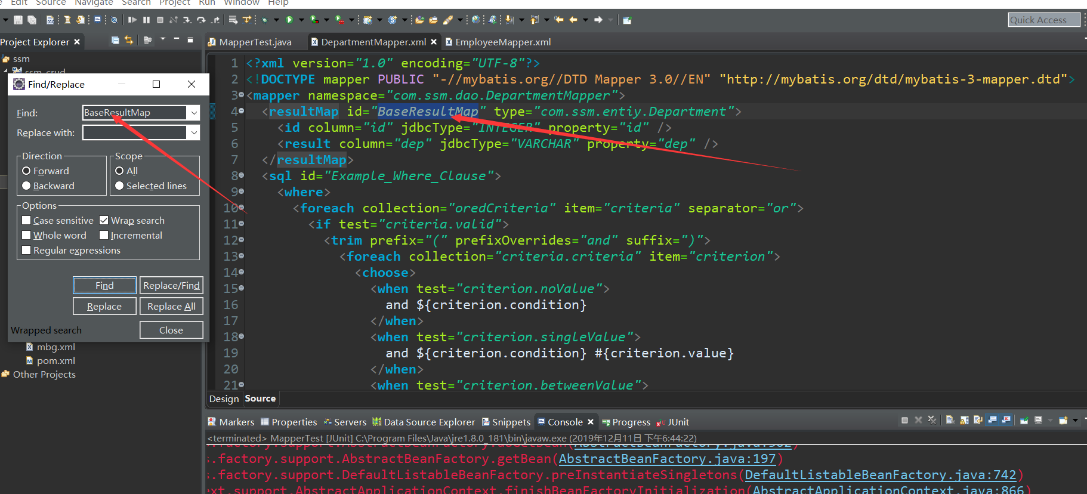Toggle Link with Editor in Project Explorer
Image resolution: width=1087 pixels, height=494 pixels.
coord(129,41)
